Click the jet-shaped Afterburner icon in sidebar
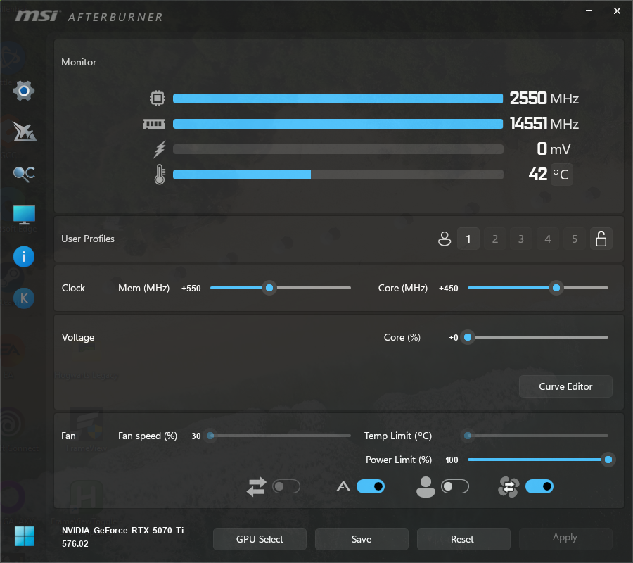 pyautogui.click(x=24, y=132)
